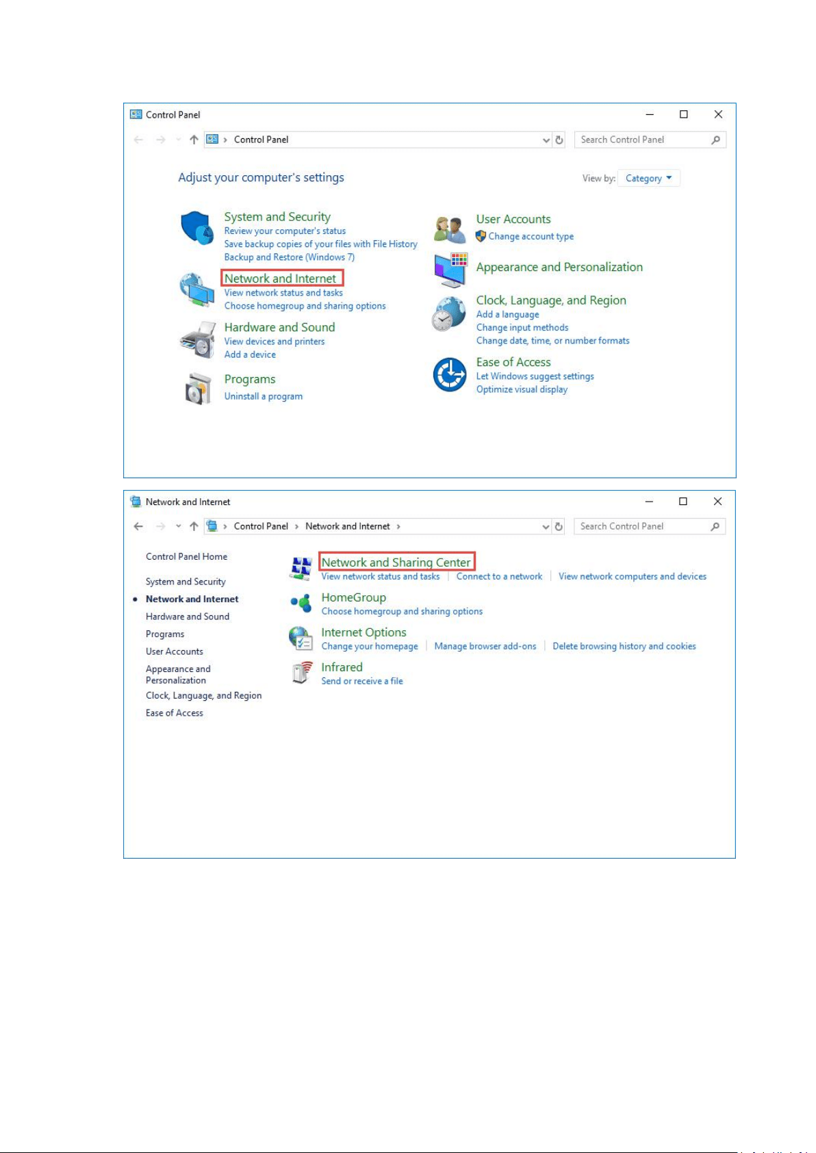Select Programs in left sidebar

click(x=165, y=634)
